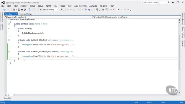Click the Navigate Forward toolbar icon
185x104 pixels.
point(10,10)
